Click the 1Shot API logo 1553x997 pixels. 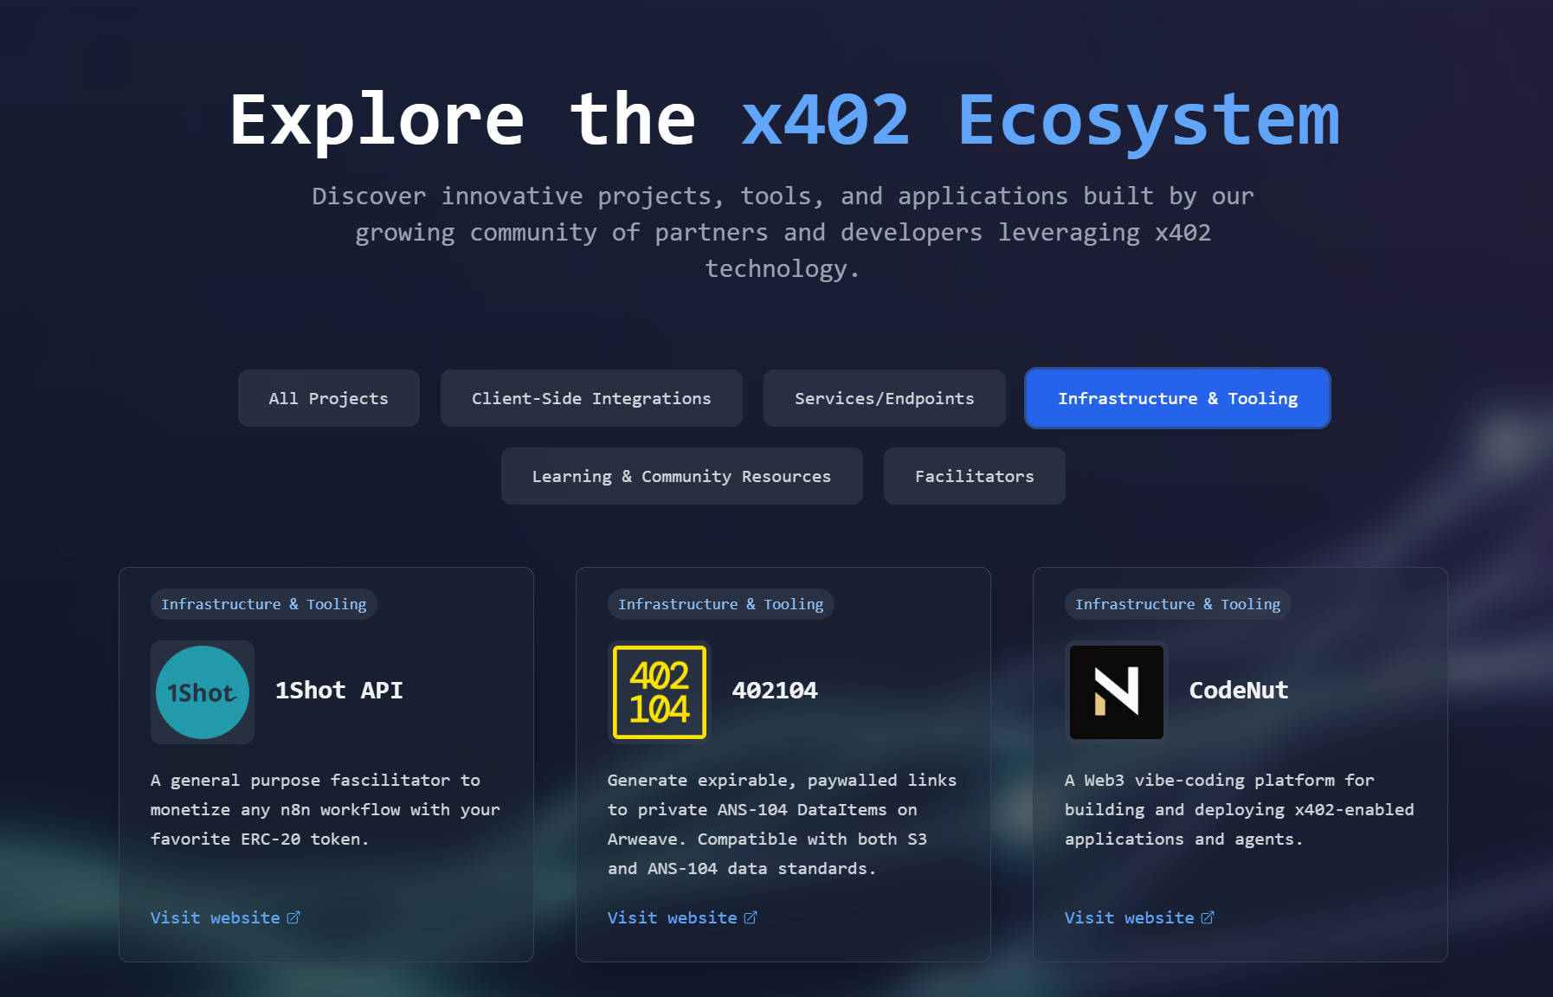pyautogui.click(x=203, y=692)
